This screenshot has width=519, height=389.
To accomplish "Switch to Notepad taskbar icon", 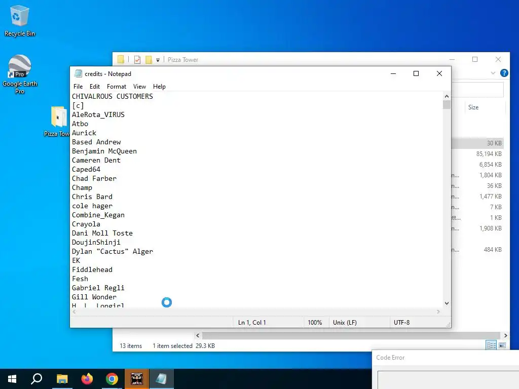I will coord(162,379).
